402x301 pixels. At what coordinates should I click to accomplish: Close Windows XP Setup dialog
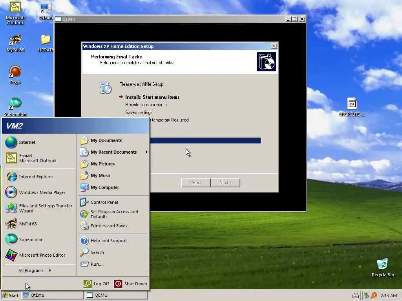pos(274,46)
